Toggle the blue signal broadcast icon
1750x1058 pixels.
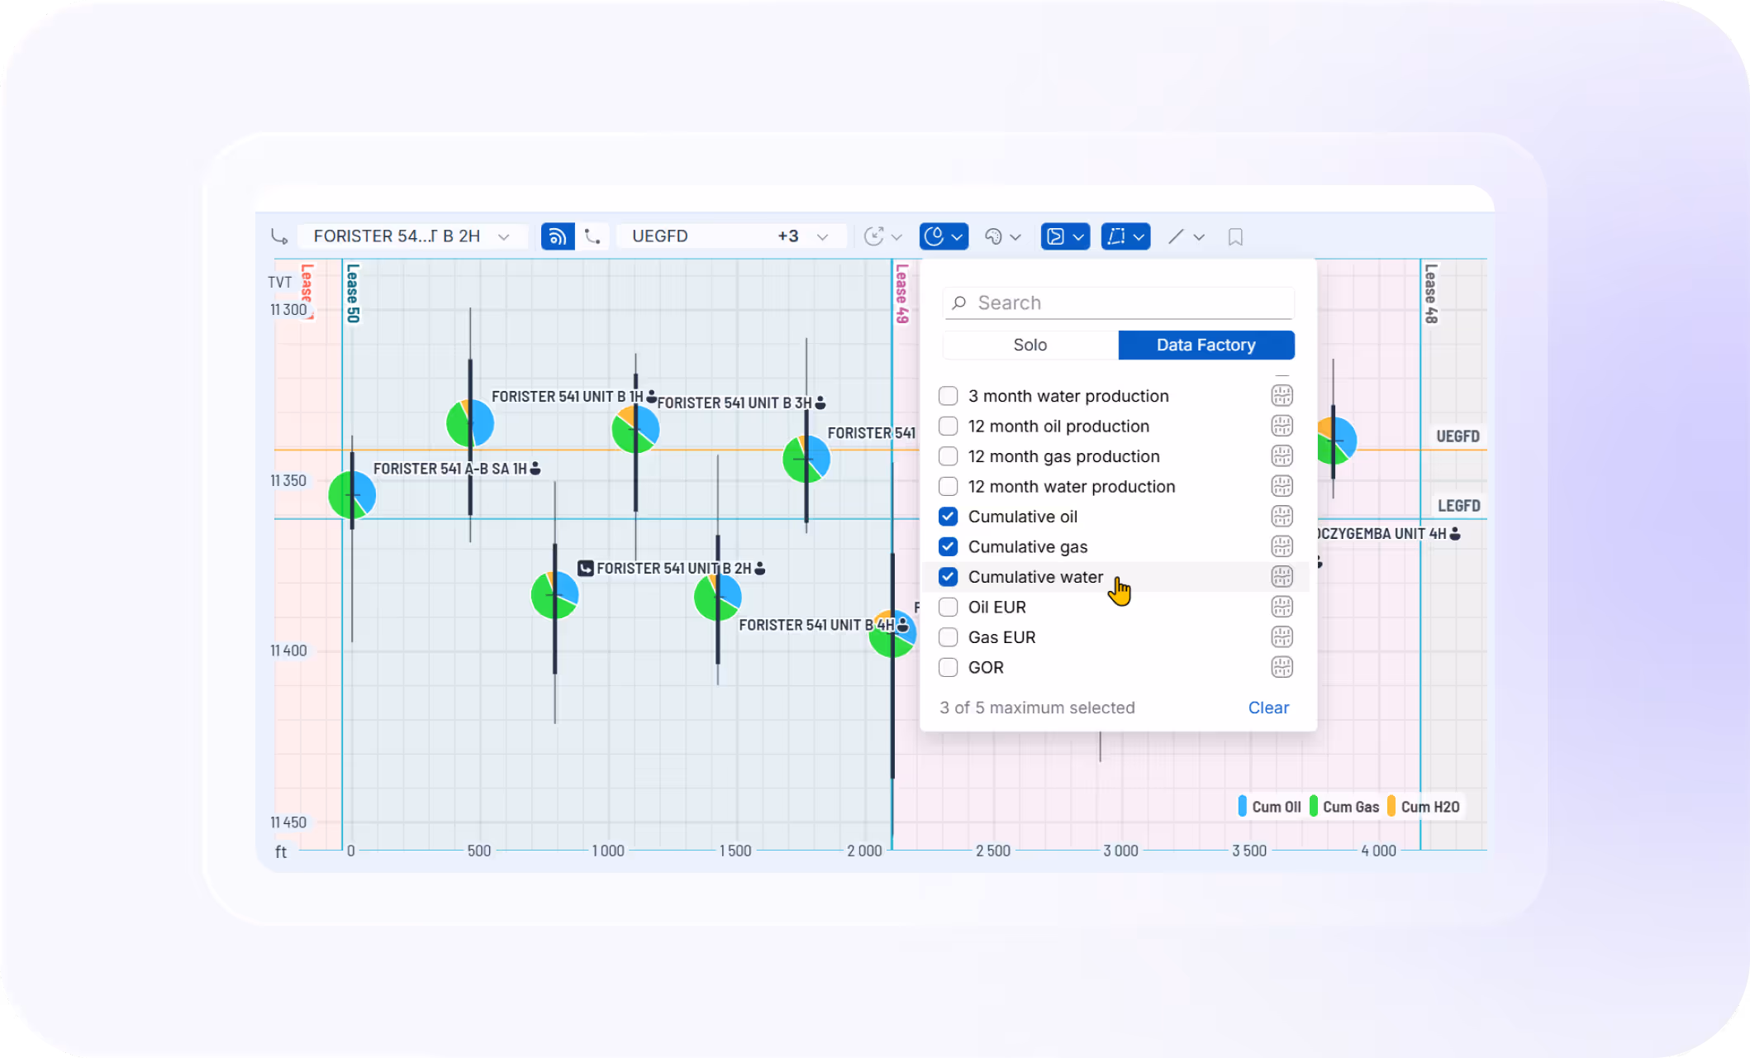558,236
